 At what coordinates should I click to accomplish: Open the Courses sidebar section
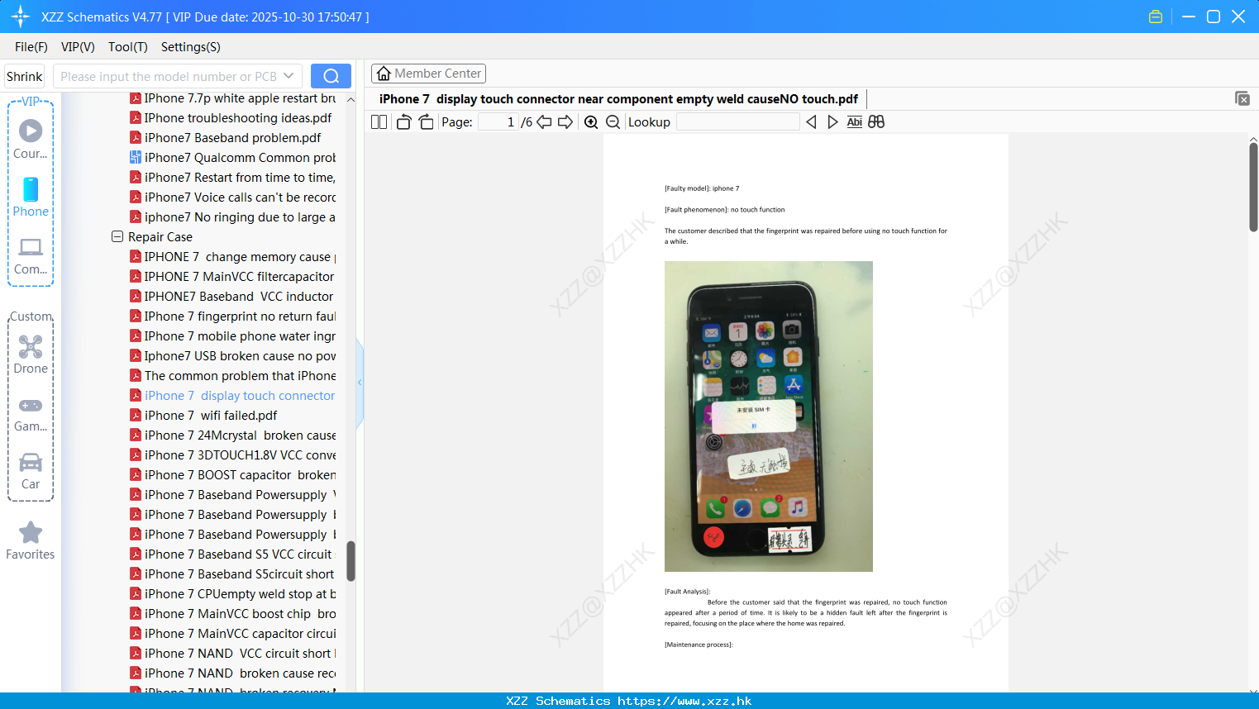tap(31, 140)
